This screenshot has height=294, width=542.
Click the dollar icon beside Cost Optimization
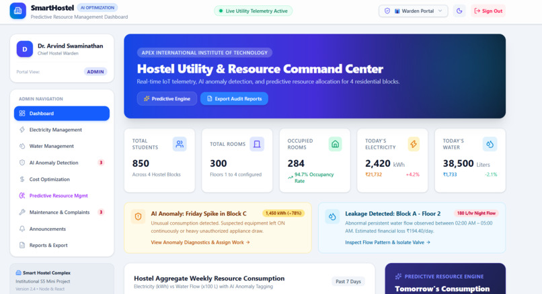pyautogui.click(x=22, y=179)
